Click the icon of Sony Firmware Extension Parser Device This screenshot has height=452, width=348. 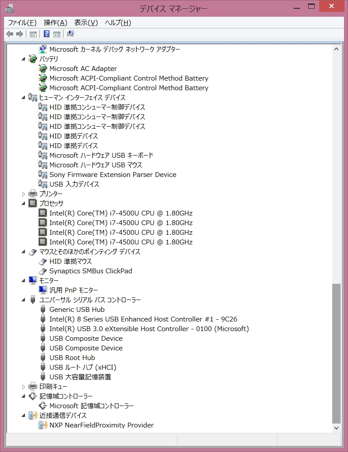(x=42, y=175)
